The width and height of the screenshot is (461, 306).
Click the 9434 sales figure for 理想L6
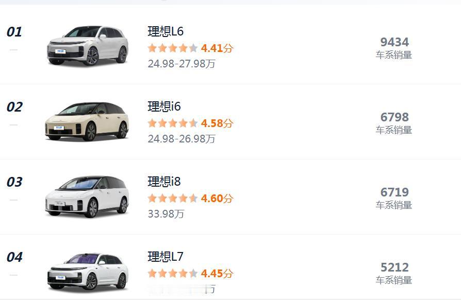(395, 43)
